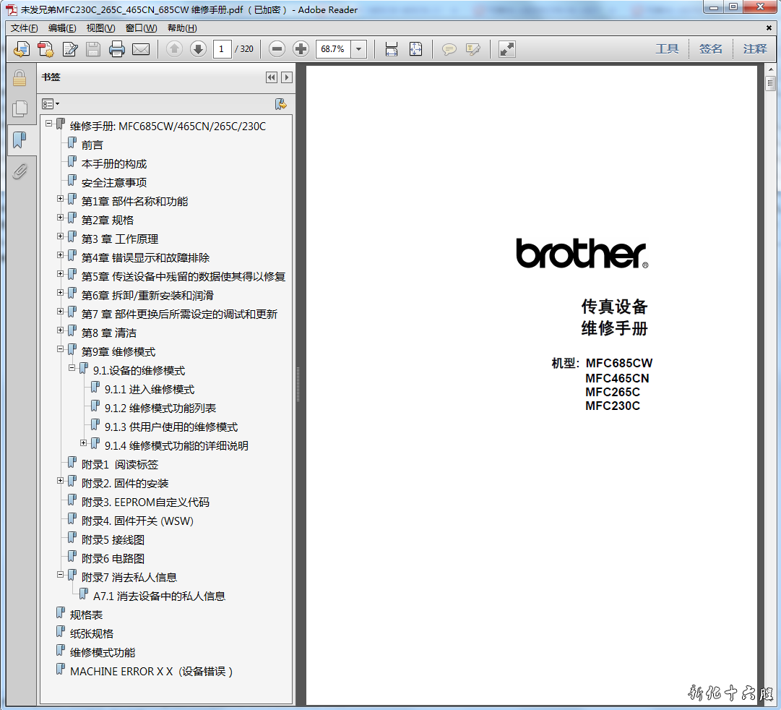Toggle full screen read mode icon

[507, 49]
